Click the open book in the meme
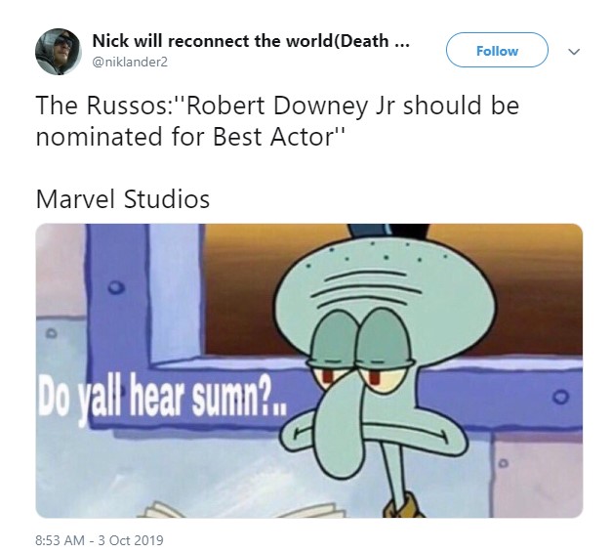The height and width of the screenshot is (553, 612). pos(242,509)
